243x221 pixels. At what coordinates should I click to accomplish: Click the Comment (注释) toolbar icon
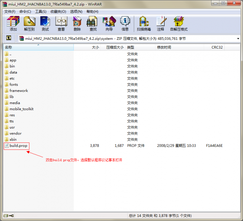[161, 23]
